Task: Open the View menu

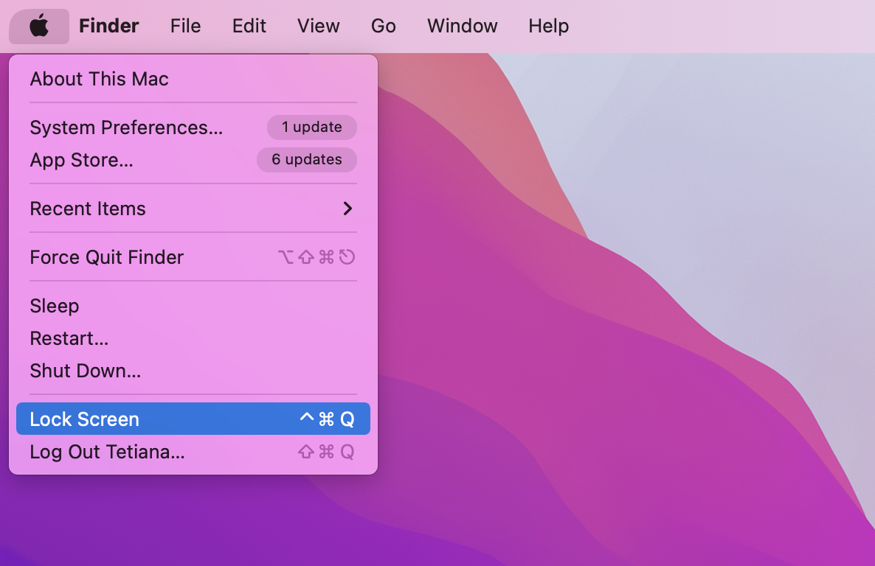Action: [318, 27]
